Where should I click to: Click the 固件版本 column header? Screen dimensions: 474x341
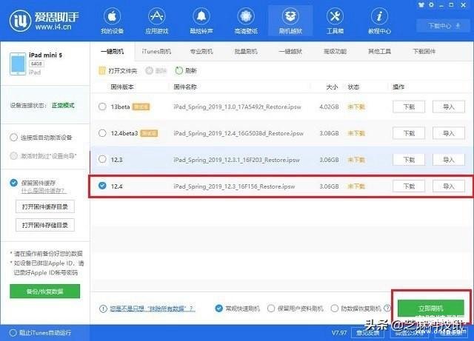coord(122,87)
